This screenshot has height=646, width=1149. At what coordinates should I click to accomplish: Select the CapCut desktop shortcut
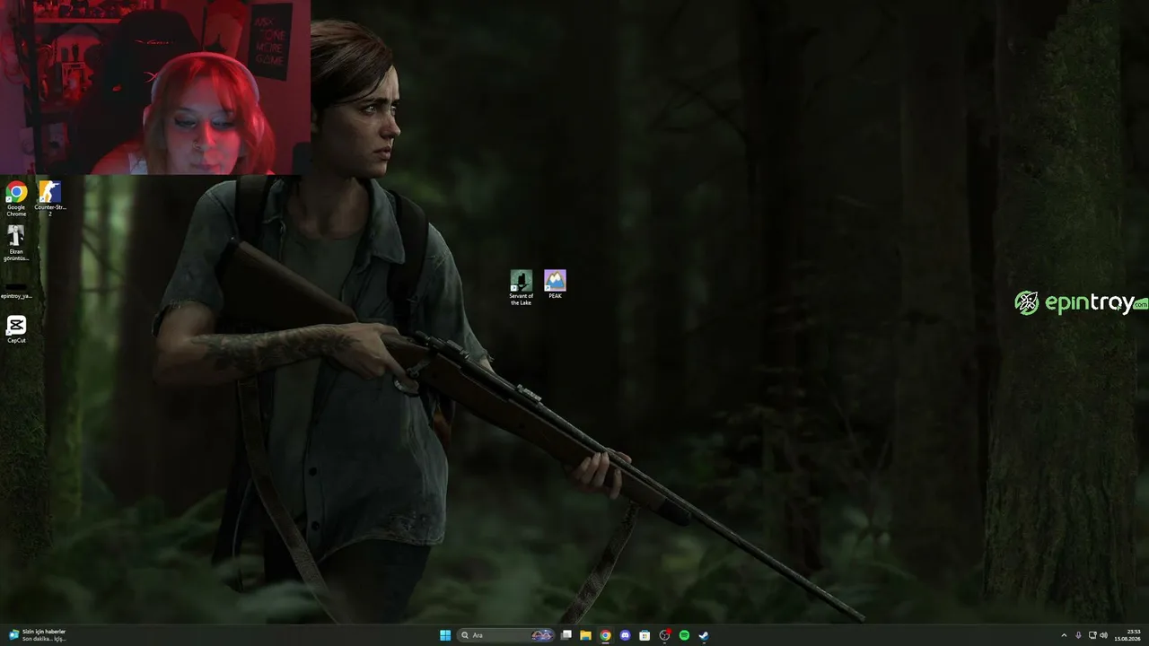click(16, 329)
